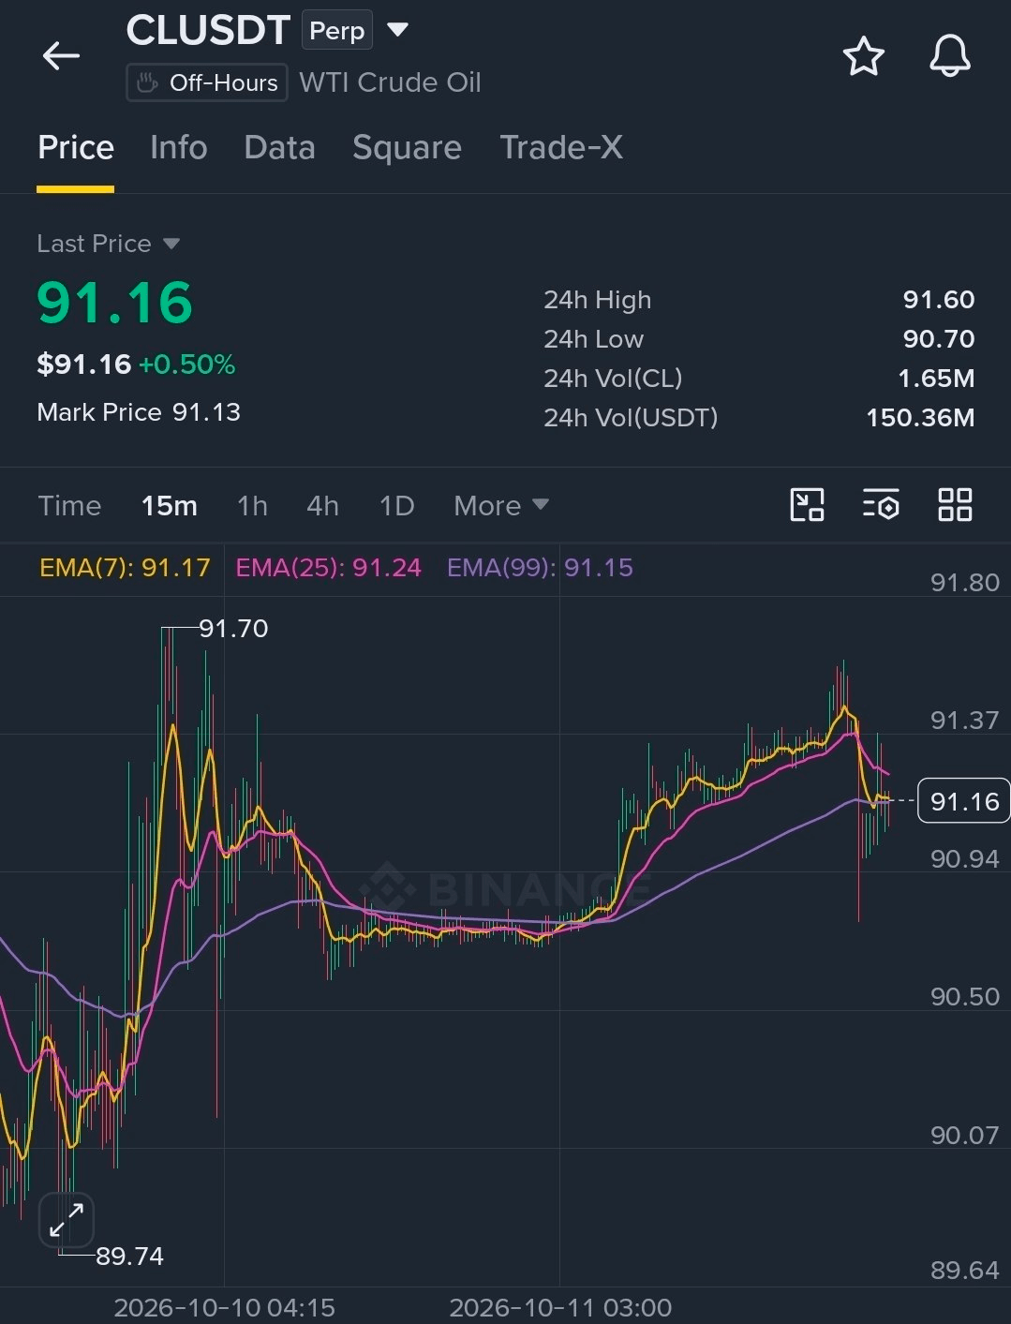Switch to the Price tab
The image size is (1011, 1324).
click(x=76, y=148)
